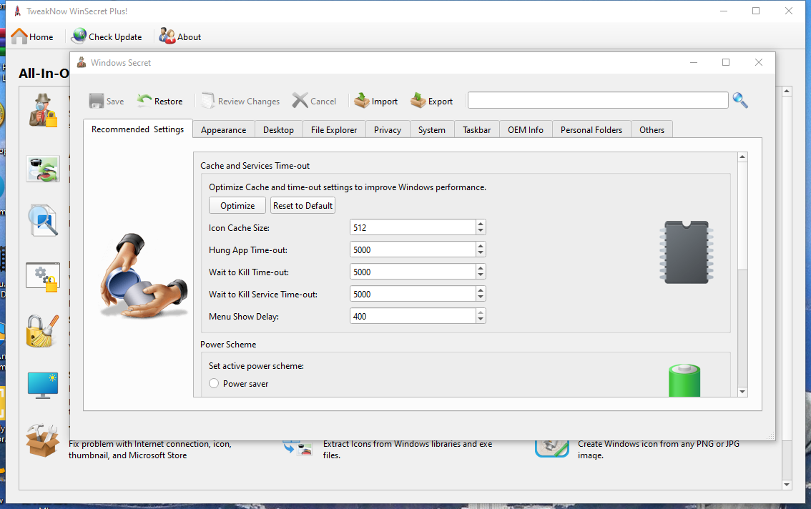The width and height of the screenshot is (811, 509).
Task: Maximize the Windows Secret dialog
Action: [x=726, y=62]
